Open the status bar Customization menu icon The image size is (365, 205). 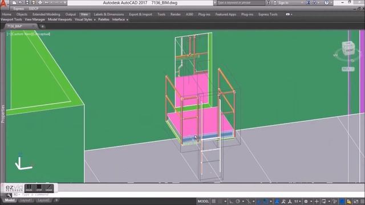(x=362, y=201)
